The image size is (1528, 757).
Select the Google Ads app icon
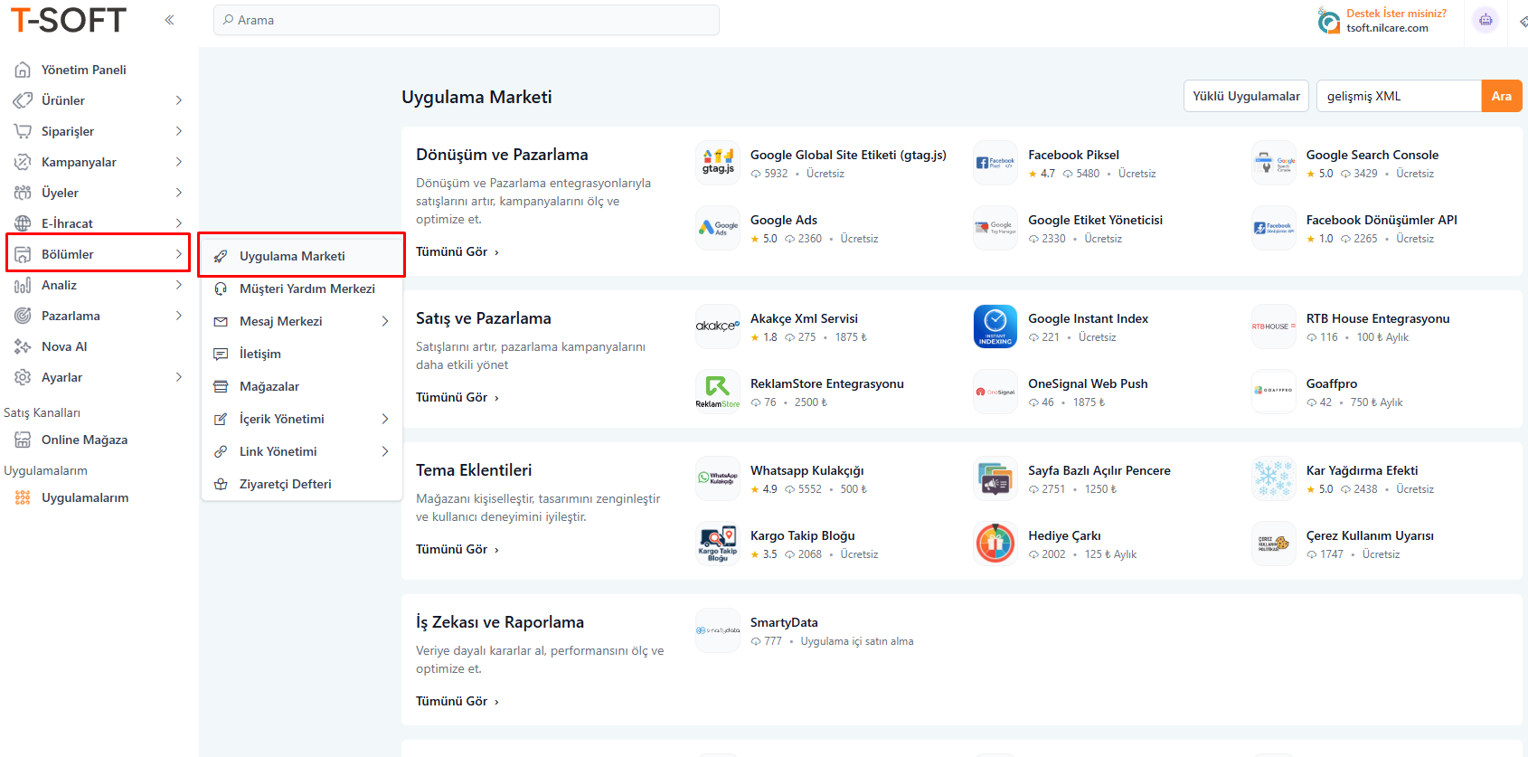coord(718,228)
